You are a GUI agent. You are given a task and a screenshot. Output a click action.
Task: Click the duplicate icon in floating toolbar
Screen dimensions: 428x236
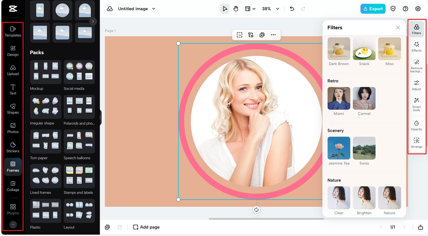tap(262, 35)
